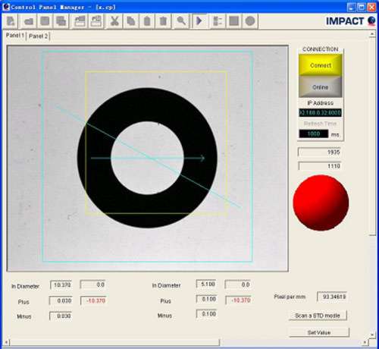
Task: Click the square Stop toolbar icon
Action: [x=233, y=21]
